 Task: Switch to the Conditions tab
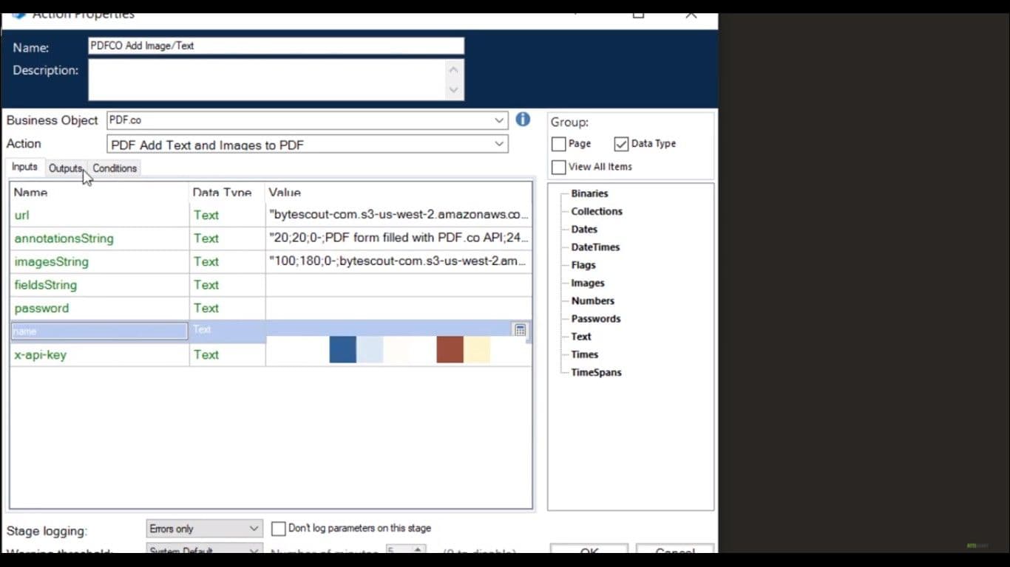[115, 168]
